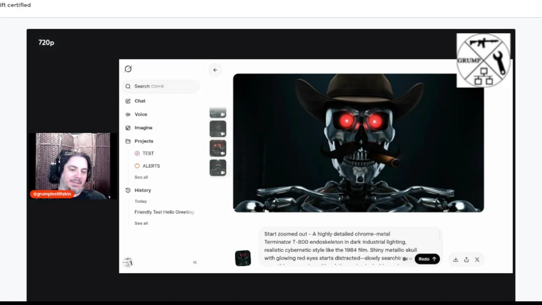This screenshot has width=542, height=305.
Task: Click the user profile avatar in sidebar
Action: [x=128, y=262]
